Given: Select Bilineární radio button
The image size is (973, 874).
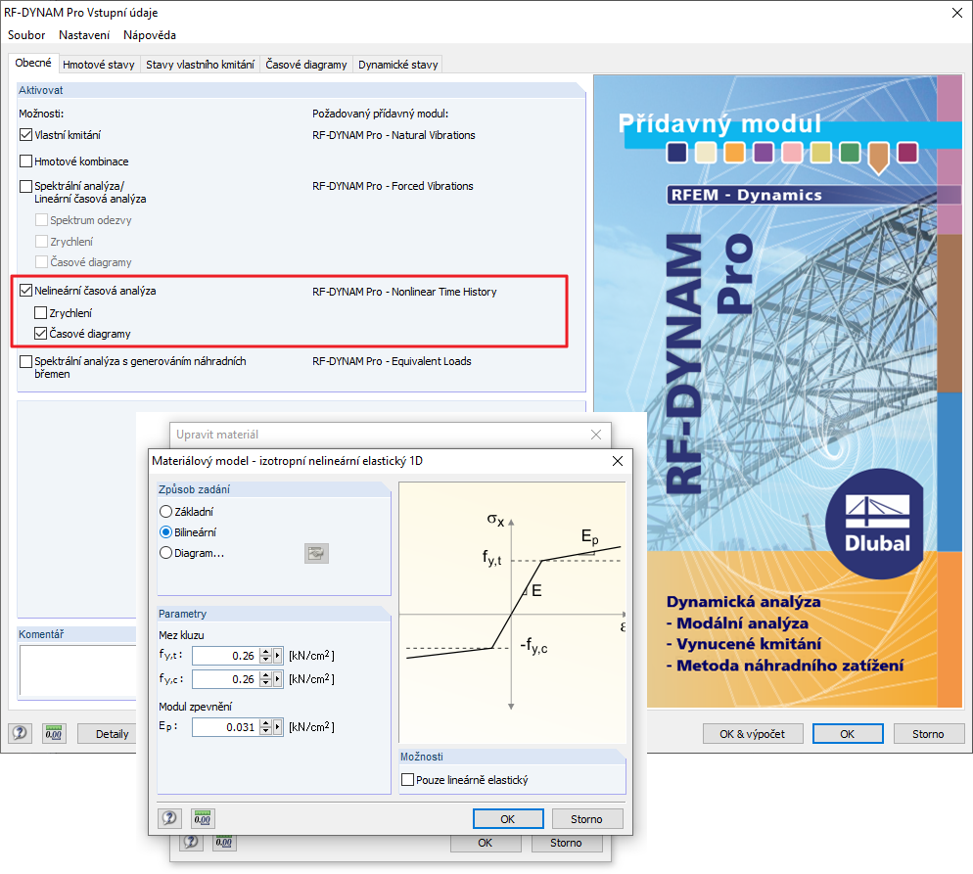Looking at the screenshot, I should [165, 532].
